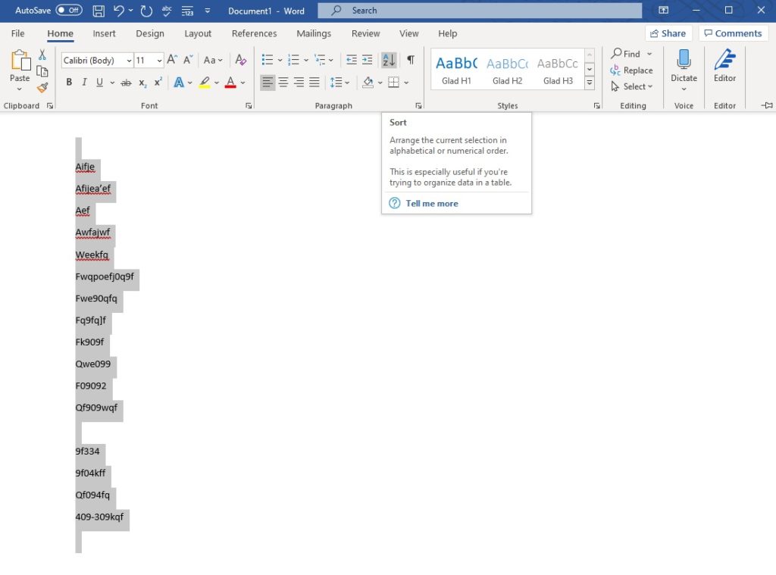Viewport: 776px width, 575px height.
Task: Open the Text Highlight Color dropdown arrow
Action: (217, 82)
